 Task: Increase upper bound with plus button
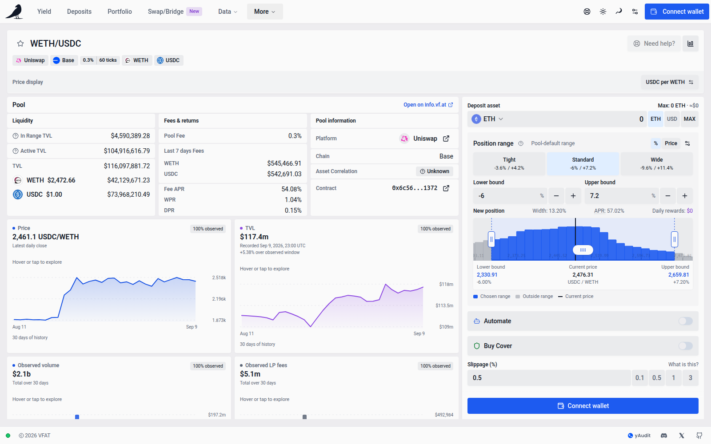685,196
